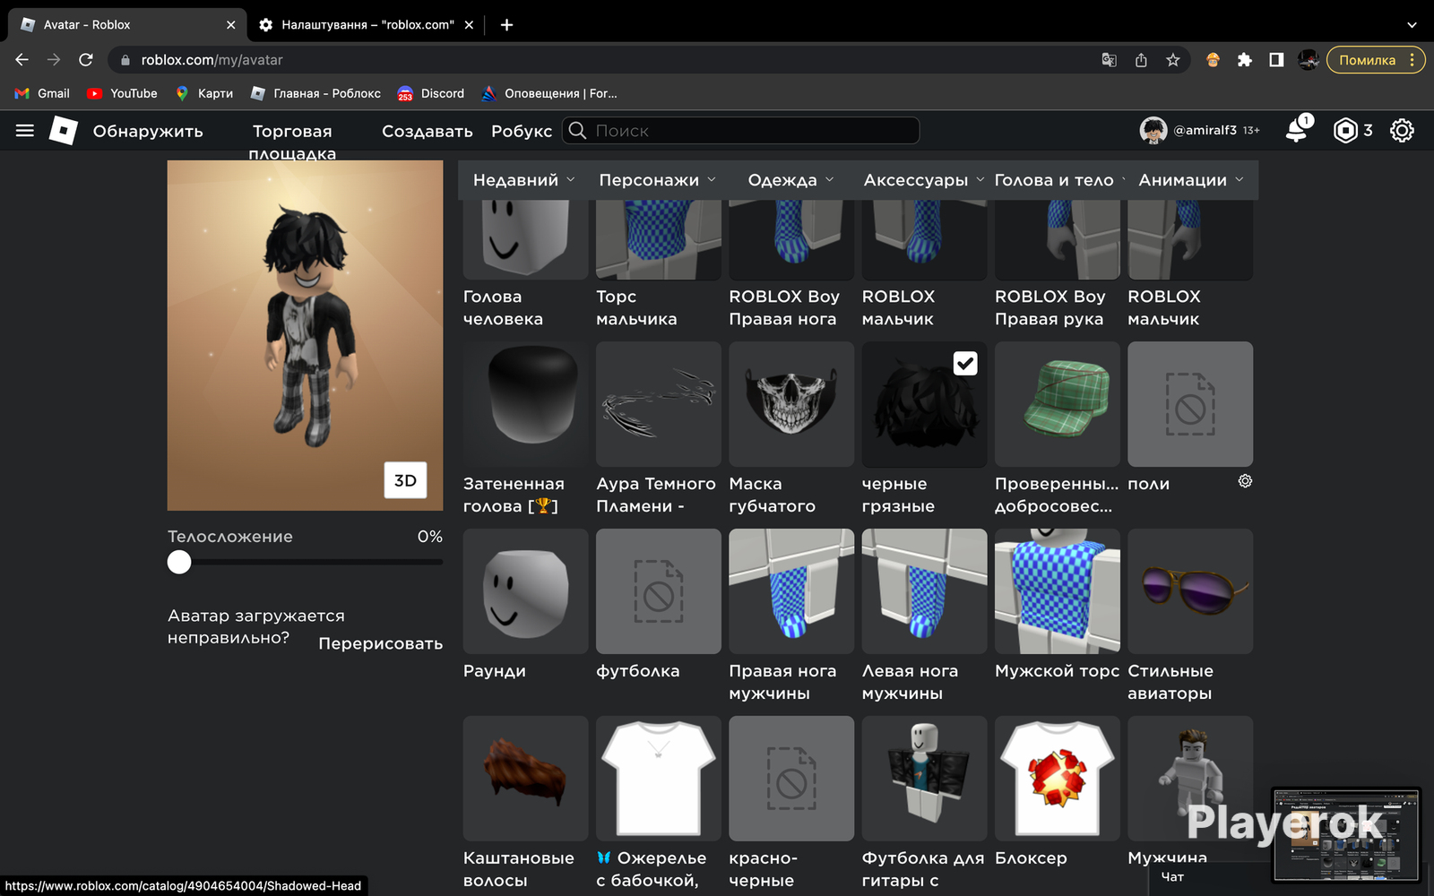Open the notifications bell
1434x896 pixels.
click(1297, 130)
